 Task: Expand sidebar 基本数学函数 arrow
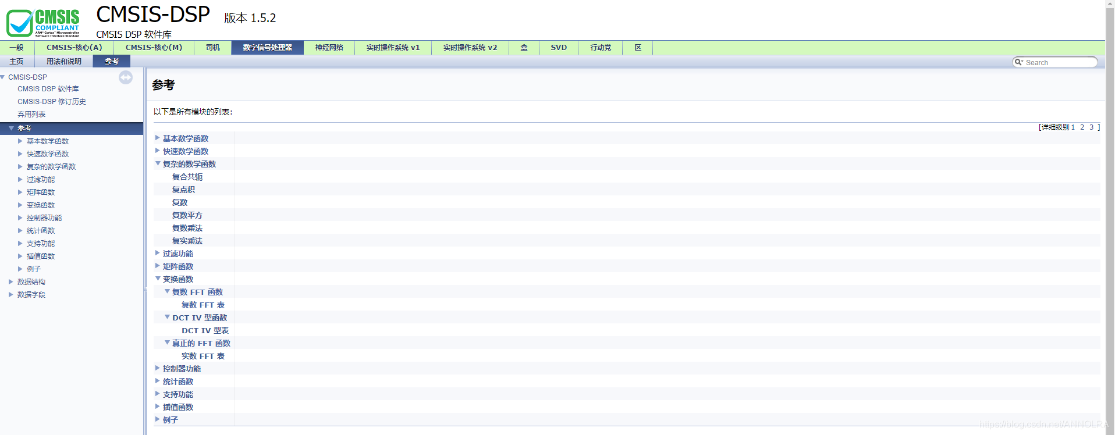click(20, 141)
